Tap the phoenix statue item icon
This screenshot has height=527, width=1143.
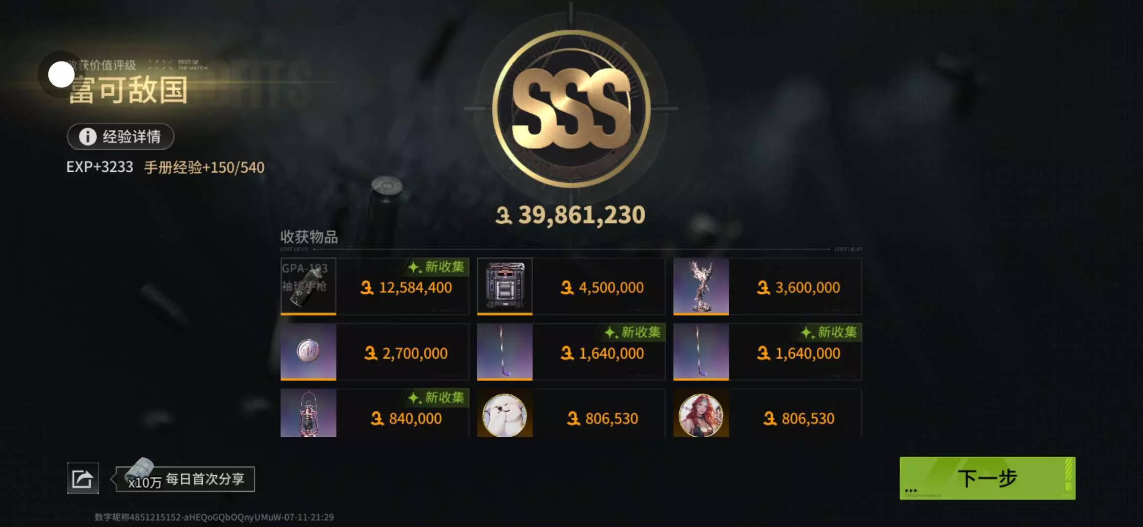click(x=701, y=286)
